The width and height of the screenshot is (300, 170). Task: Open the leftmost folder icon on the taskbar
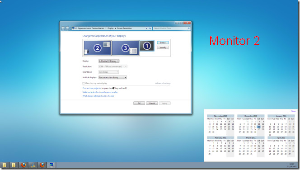coord(5,165)
